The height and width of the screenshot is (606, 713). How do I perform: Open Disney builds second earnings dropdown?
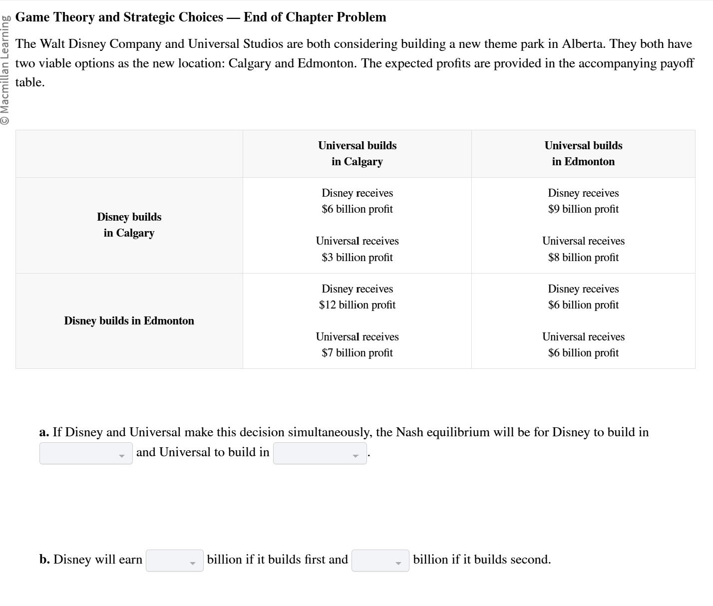point(380,561)
